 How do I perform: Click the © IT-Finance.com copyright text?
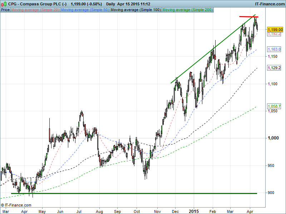pyautogui.click(x=16, y=205)
